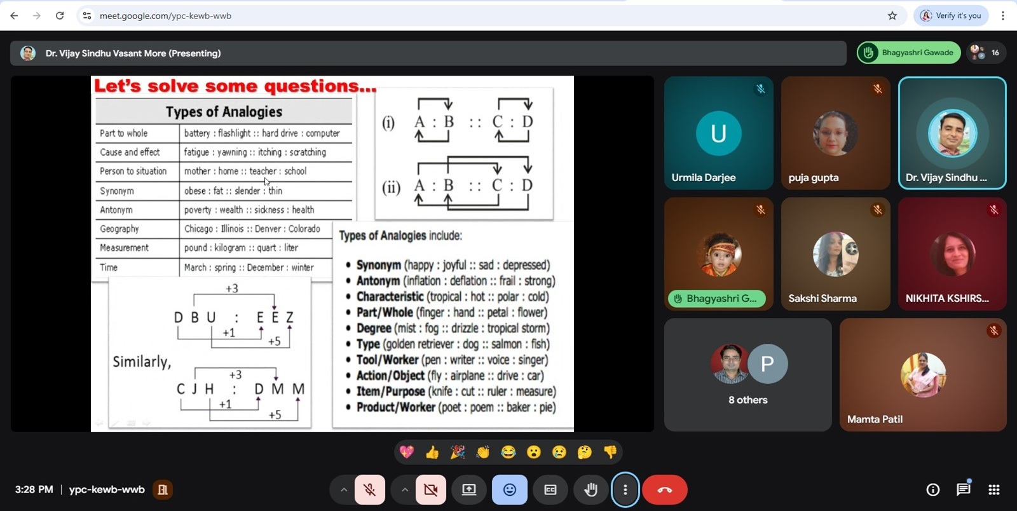Send the thumbs up reaction
Viewport: 1017px width, 511px height.
432,452
